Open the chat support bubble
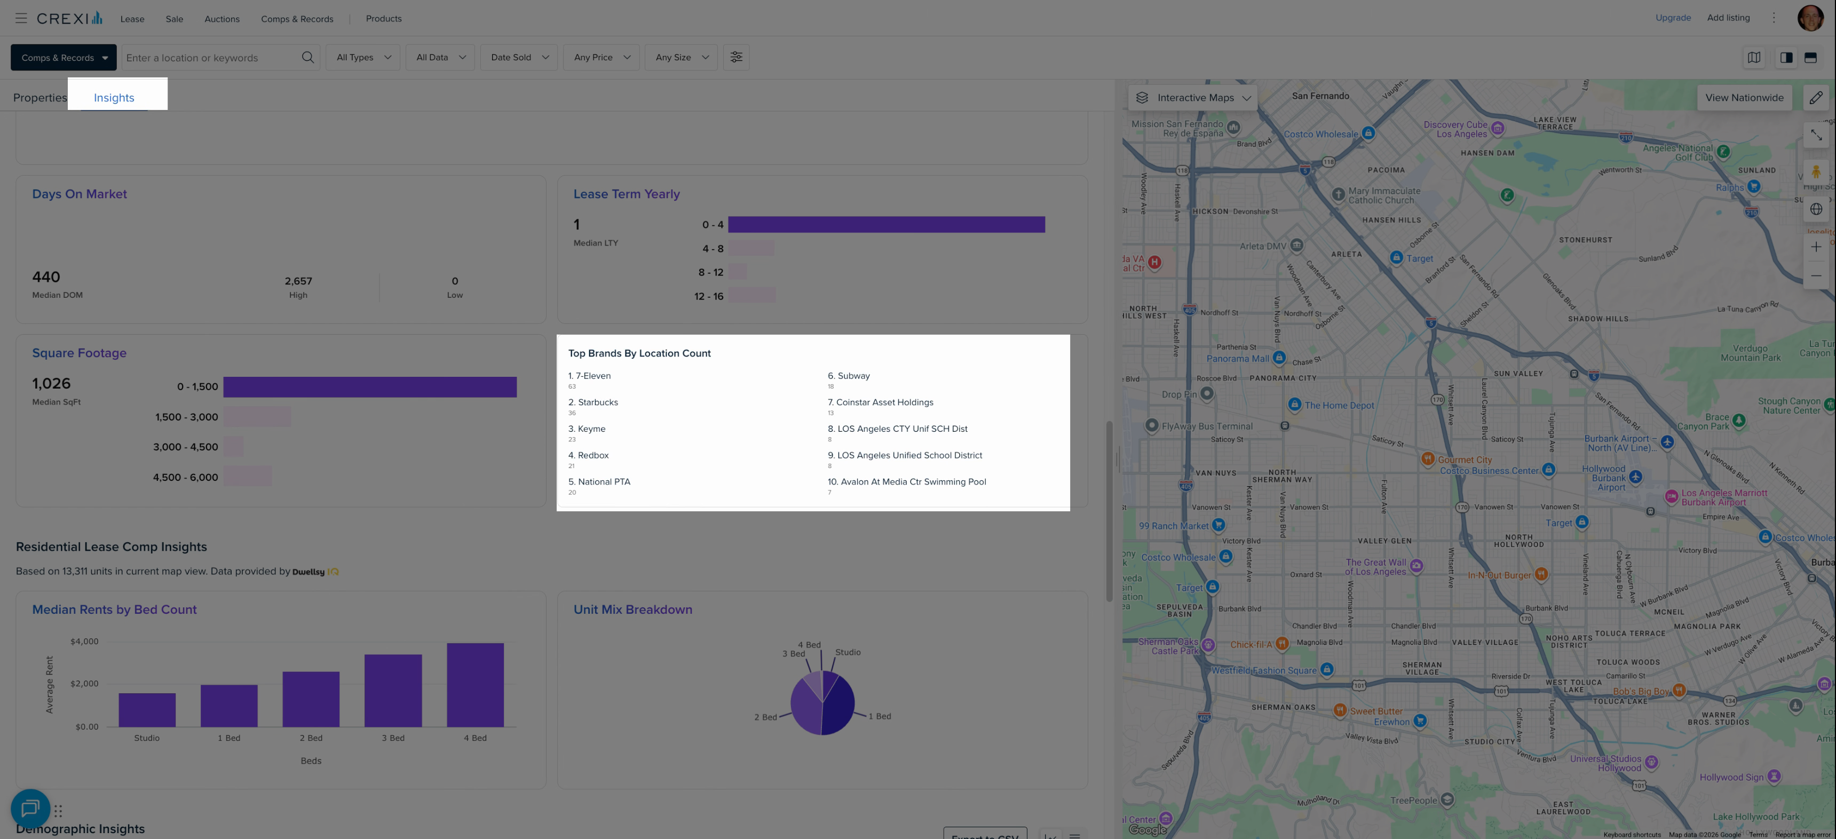This screenshot has width=1836, height=839. (30, 809)
